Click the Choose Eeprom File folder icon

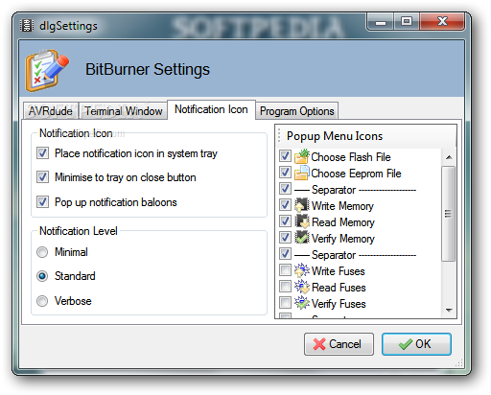[x=302, y=173]
